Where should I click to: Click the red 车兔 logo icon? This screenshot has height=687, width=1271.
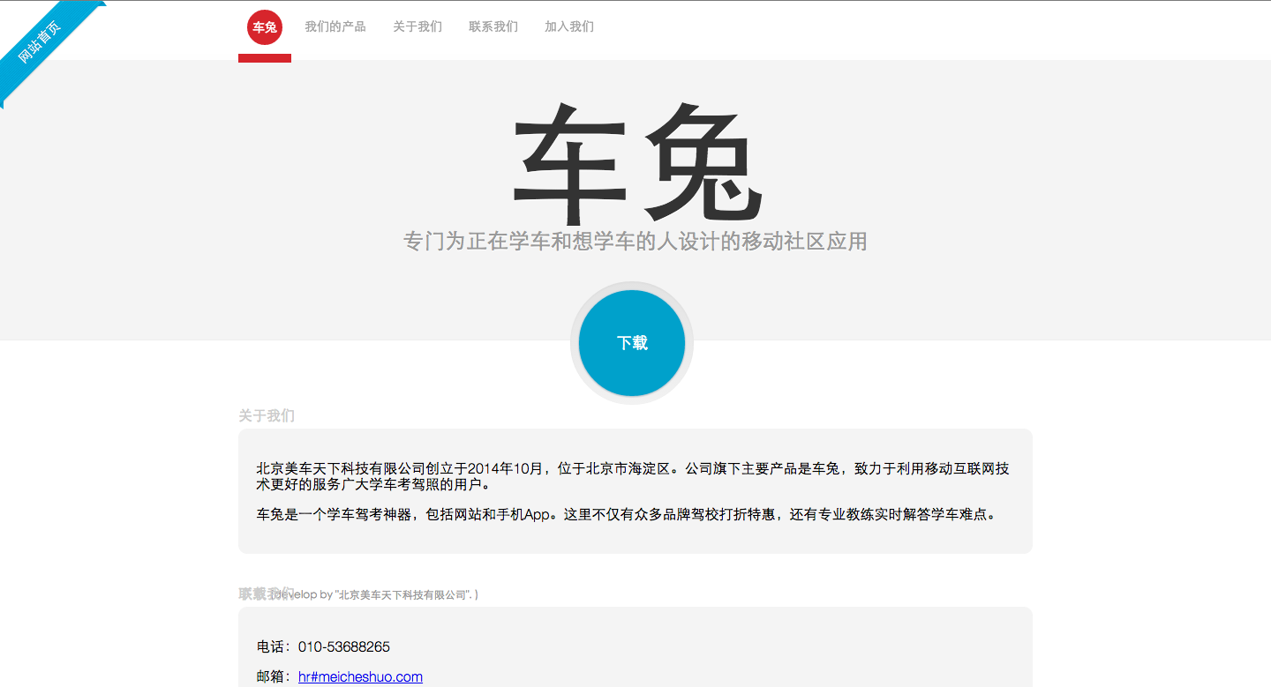(x=265, y=27)
